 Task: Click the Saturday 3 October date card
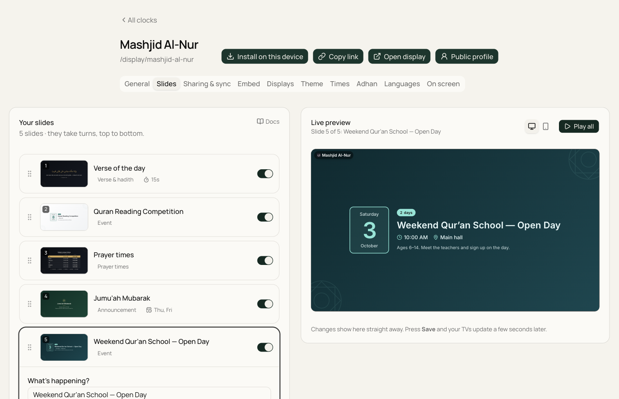coord(369,230)
